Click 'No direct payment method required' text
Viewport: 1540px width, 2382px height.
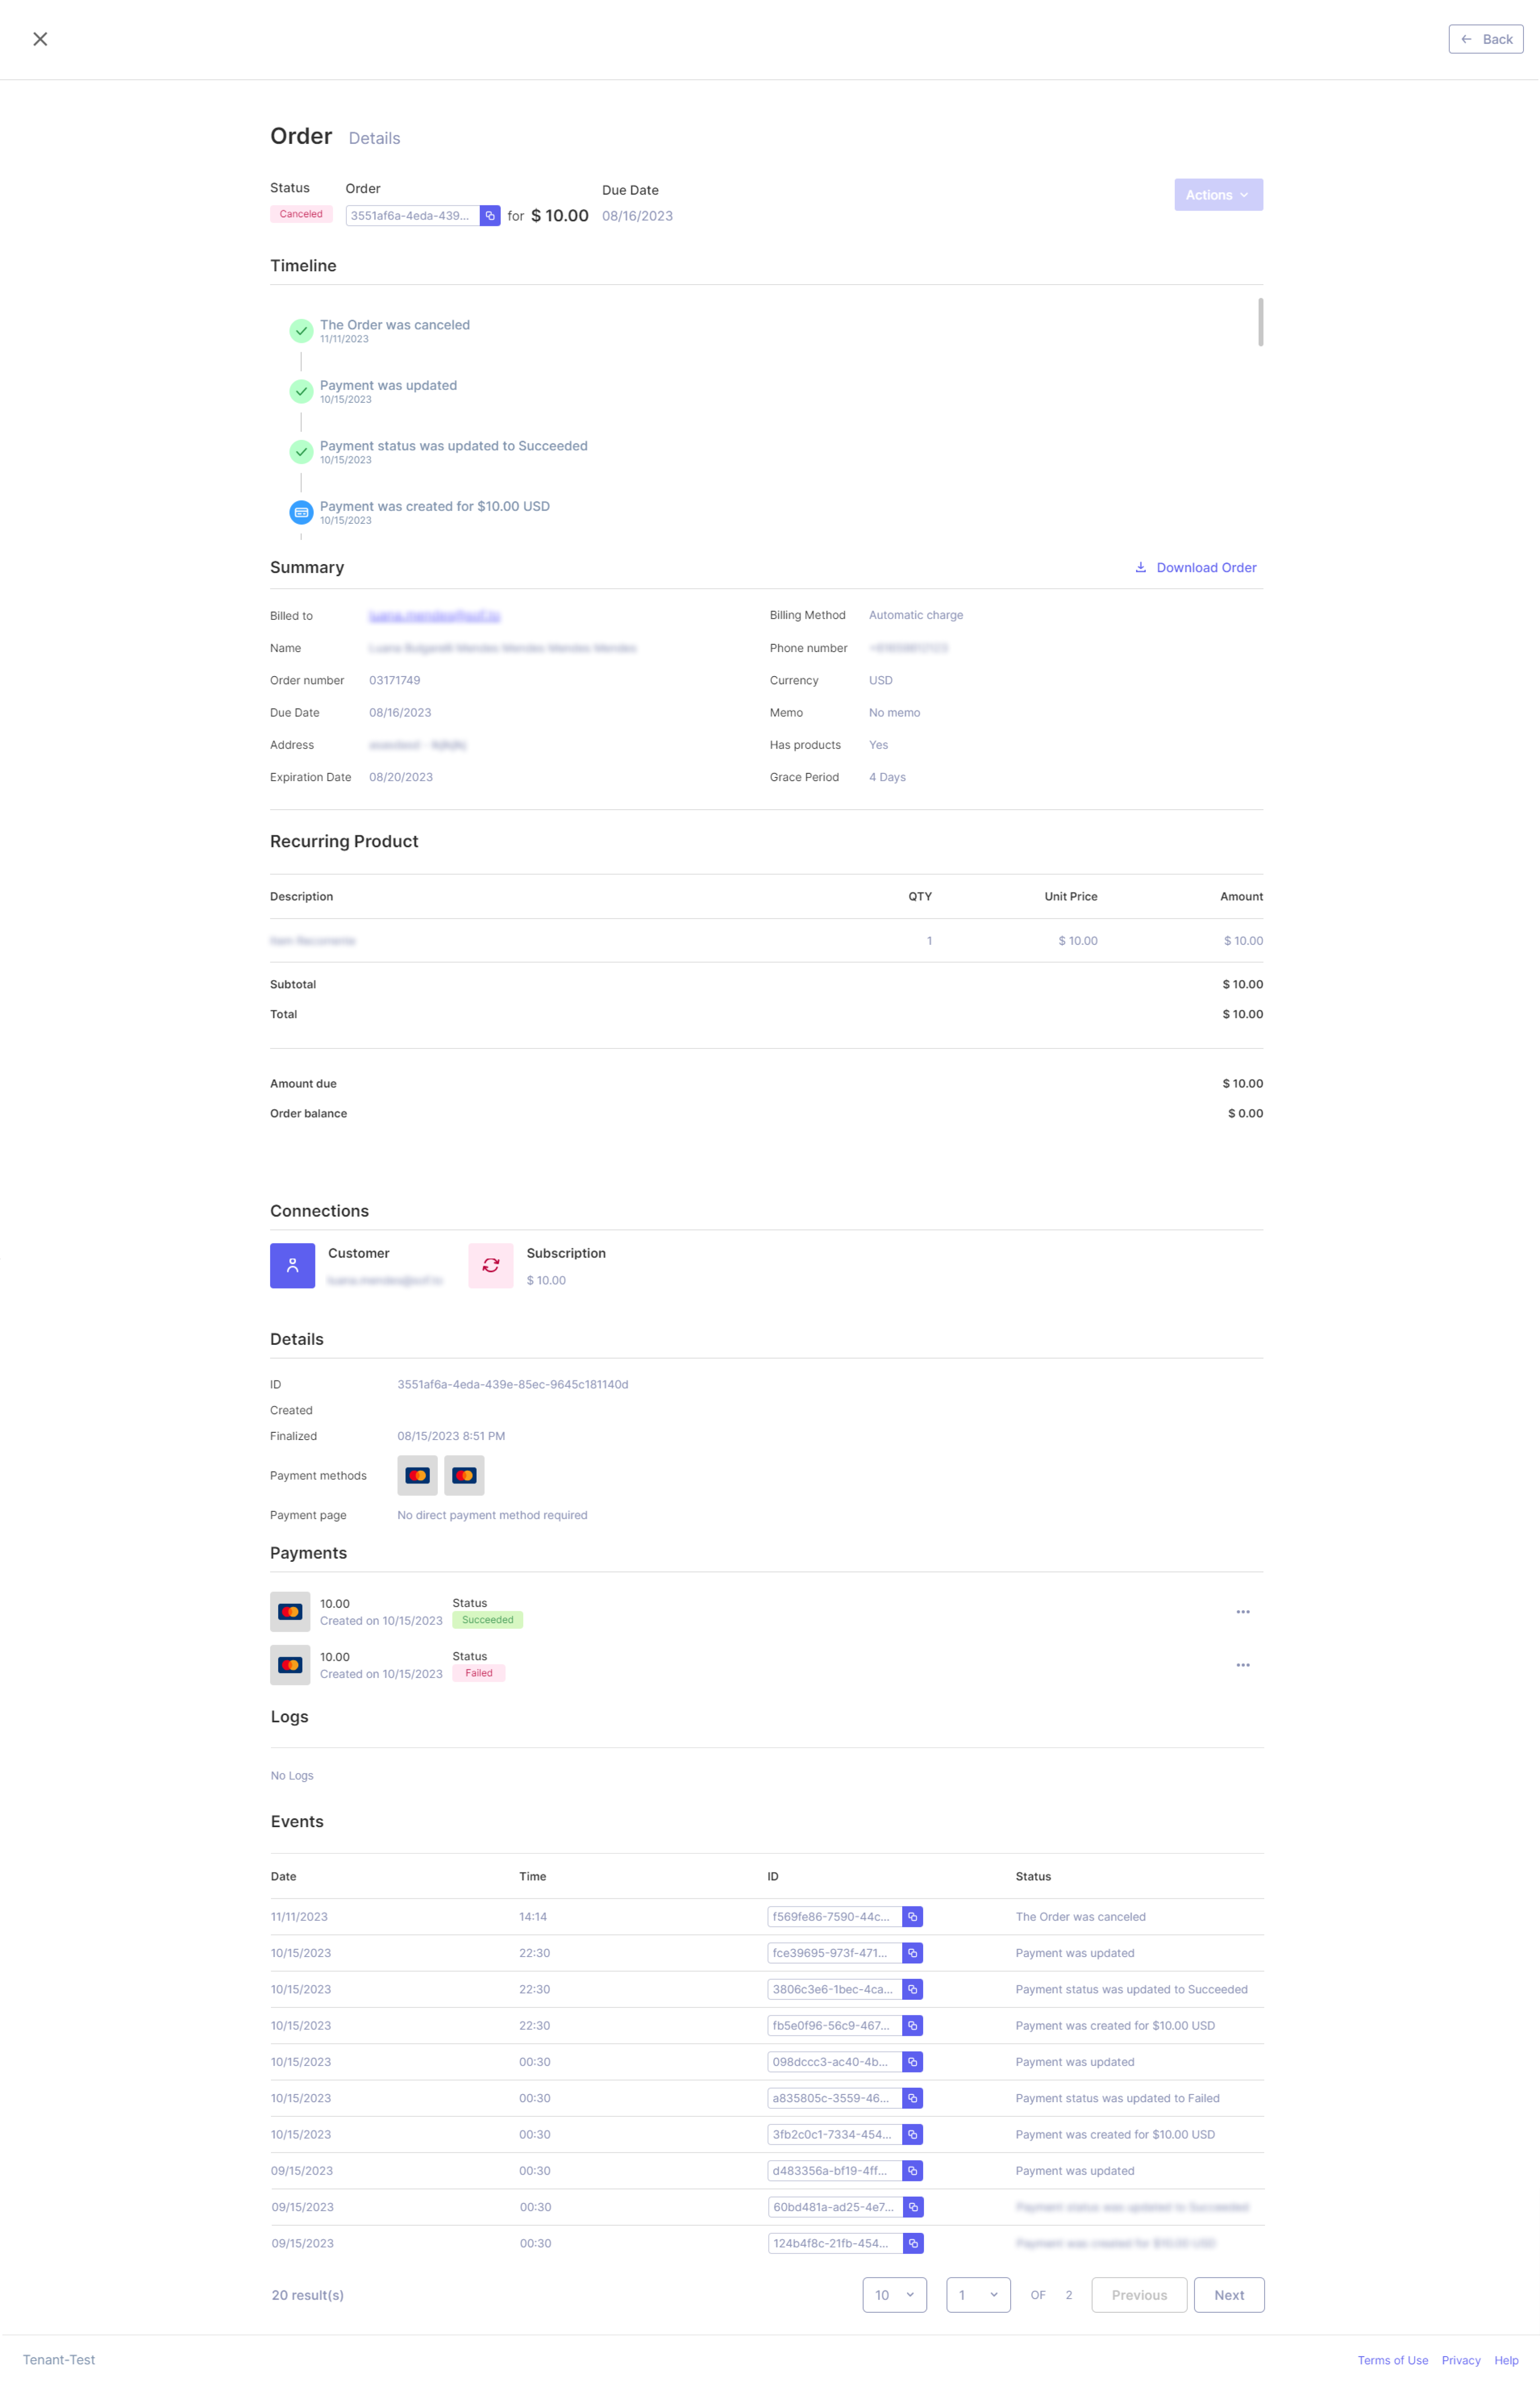[x=492, y=1515]
